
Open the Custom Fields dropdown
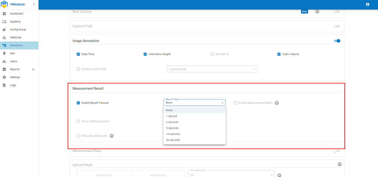(x=212, y=69)
